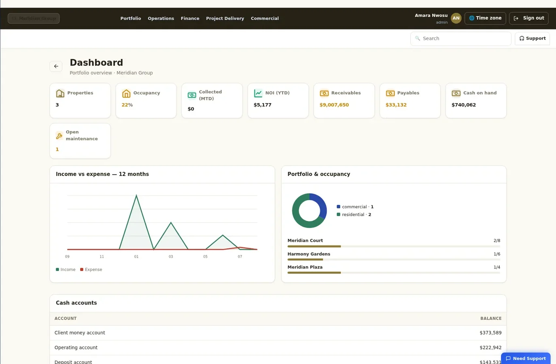
Task: Click the Payables money icon
Action: (x=390, y=93)
